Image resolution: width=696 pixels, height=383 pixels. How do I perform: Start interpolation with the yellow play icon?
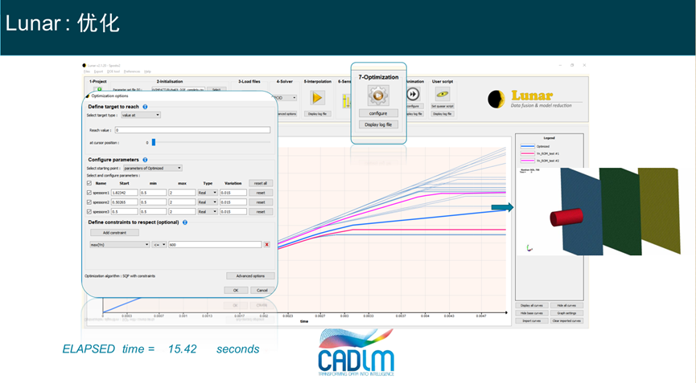[x=317, y=97]
